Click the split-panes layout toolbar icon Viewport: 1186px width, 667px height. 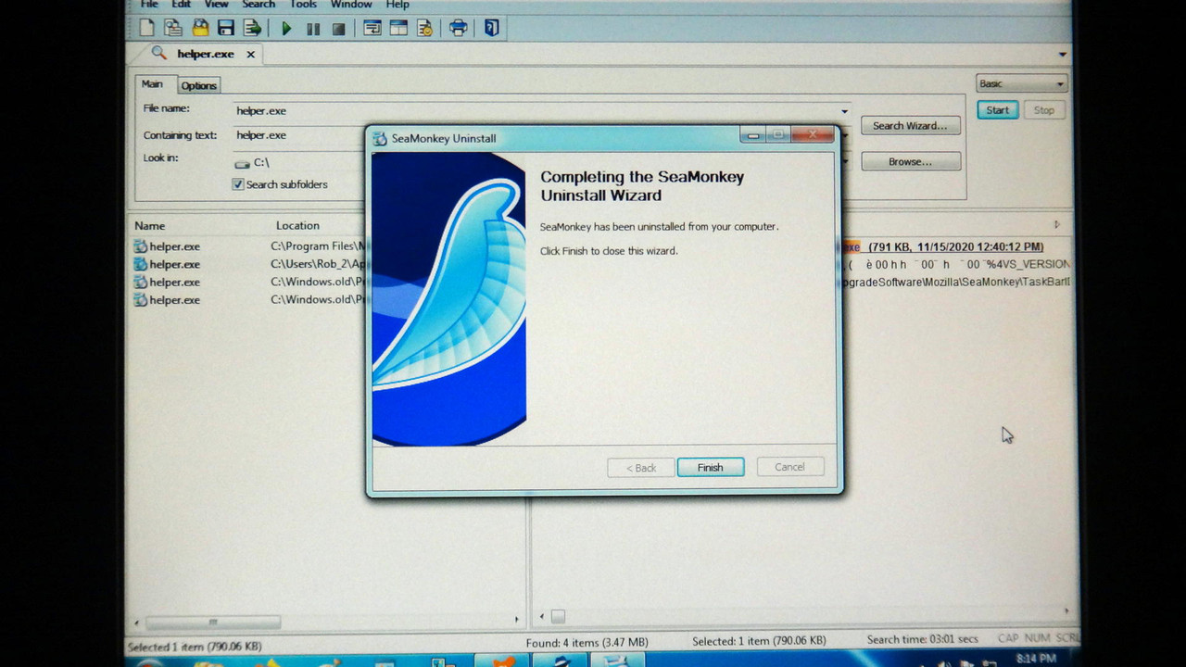click(x=398, y=28)
